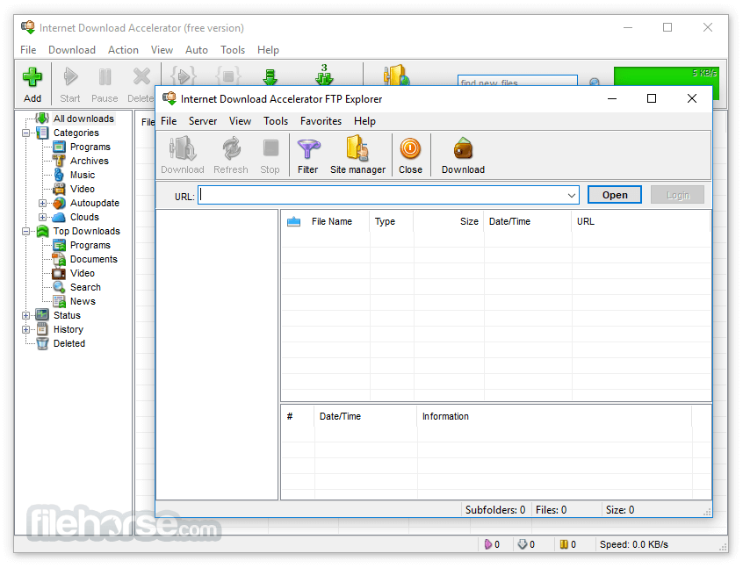
Task: Click Speed: 0.0 KB/s in status bar
Action: (633, 545)
